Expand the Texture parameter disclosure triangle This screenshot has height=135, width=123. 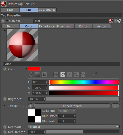5,106
